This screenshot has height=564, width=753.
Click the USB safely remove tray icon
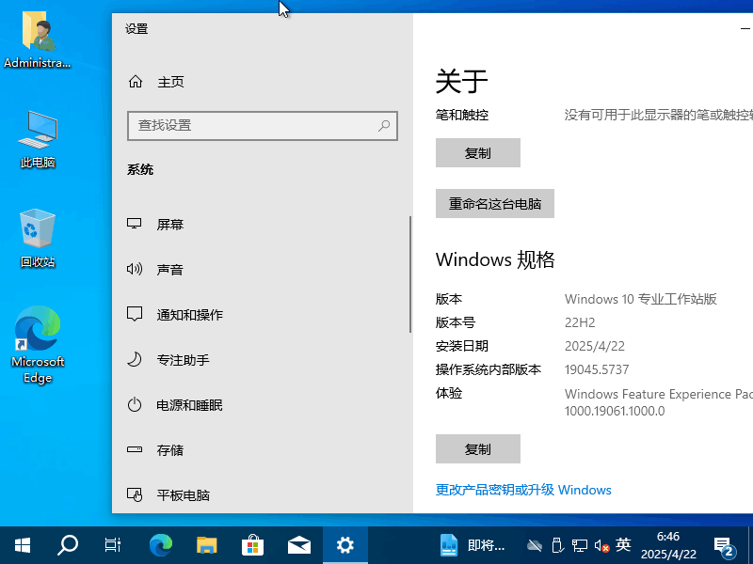pyautogui.click(x=557, y=545)
